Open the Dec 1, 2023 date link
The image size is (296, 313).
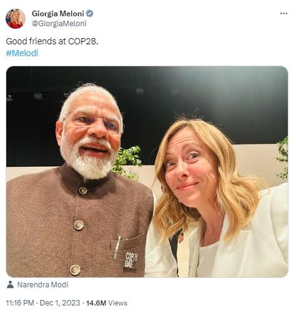pos(60,303)
